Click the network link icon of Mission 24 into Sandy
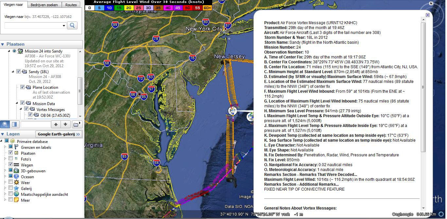The width and height of the screenshot is (447, 219). 20,51
